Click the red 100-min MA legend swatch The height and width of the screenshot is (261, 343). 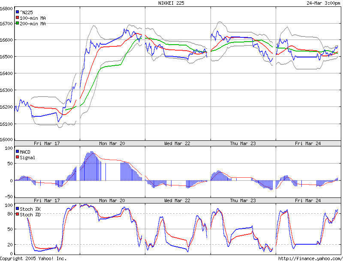pos(17,18)
